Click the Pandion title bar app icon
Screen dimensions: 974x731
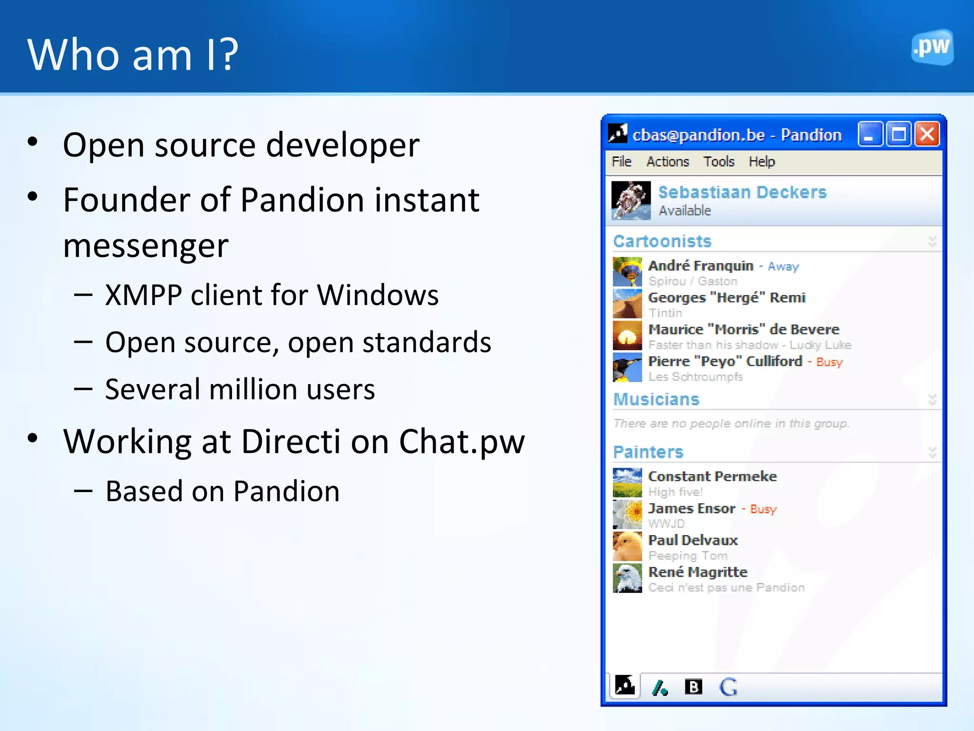pyautogui.click(x=618, y=134)
